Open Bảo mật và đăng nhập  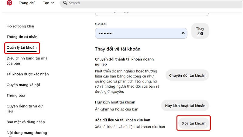click(x=26, y=122)
